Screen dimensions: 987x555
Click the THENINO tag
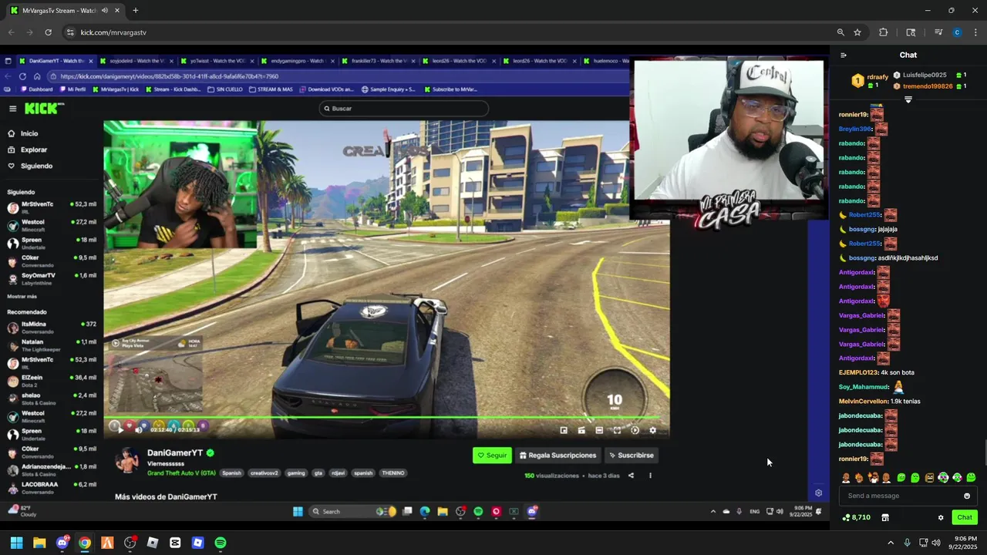tap(393, 473)
